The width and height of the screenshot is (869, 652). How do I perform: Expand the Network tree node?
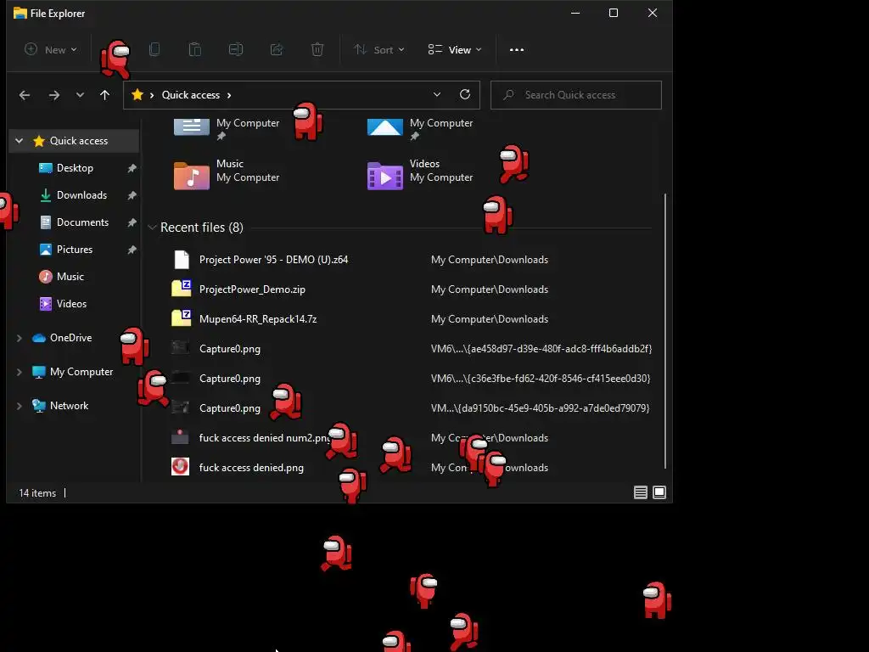coord(19,406)
